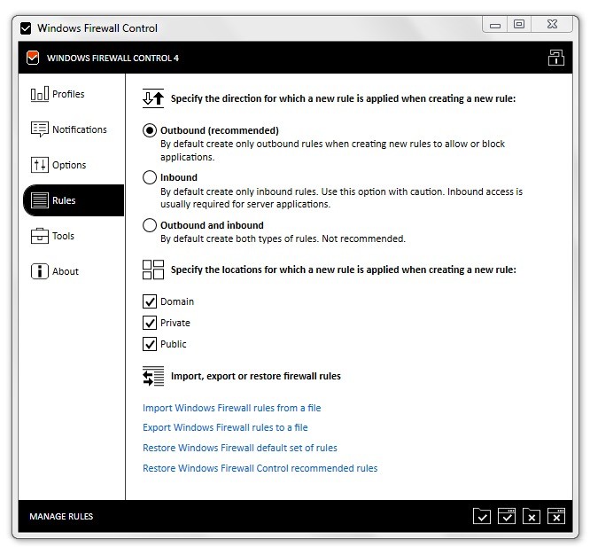Import Windows Firewall rules from a file

point(232,408)
